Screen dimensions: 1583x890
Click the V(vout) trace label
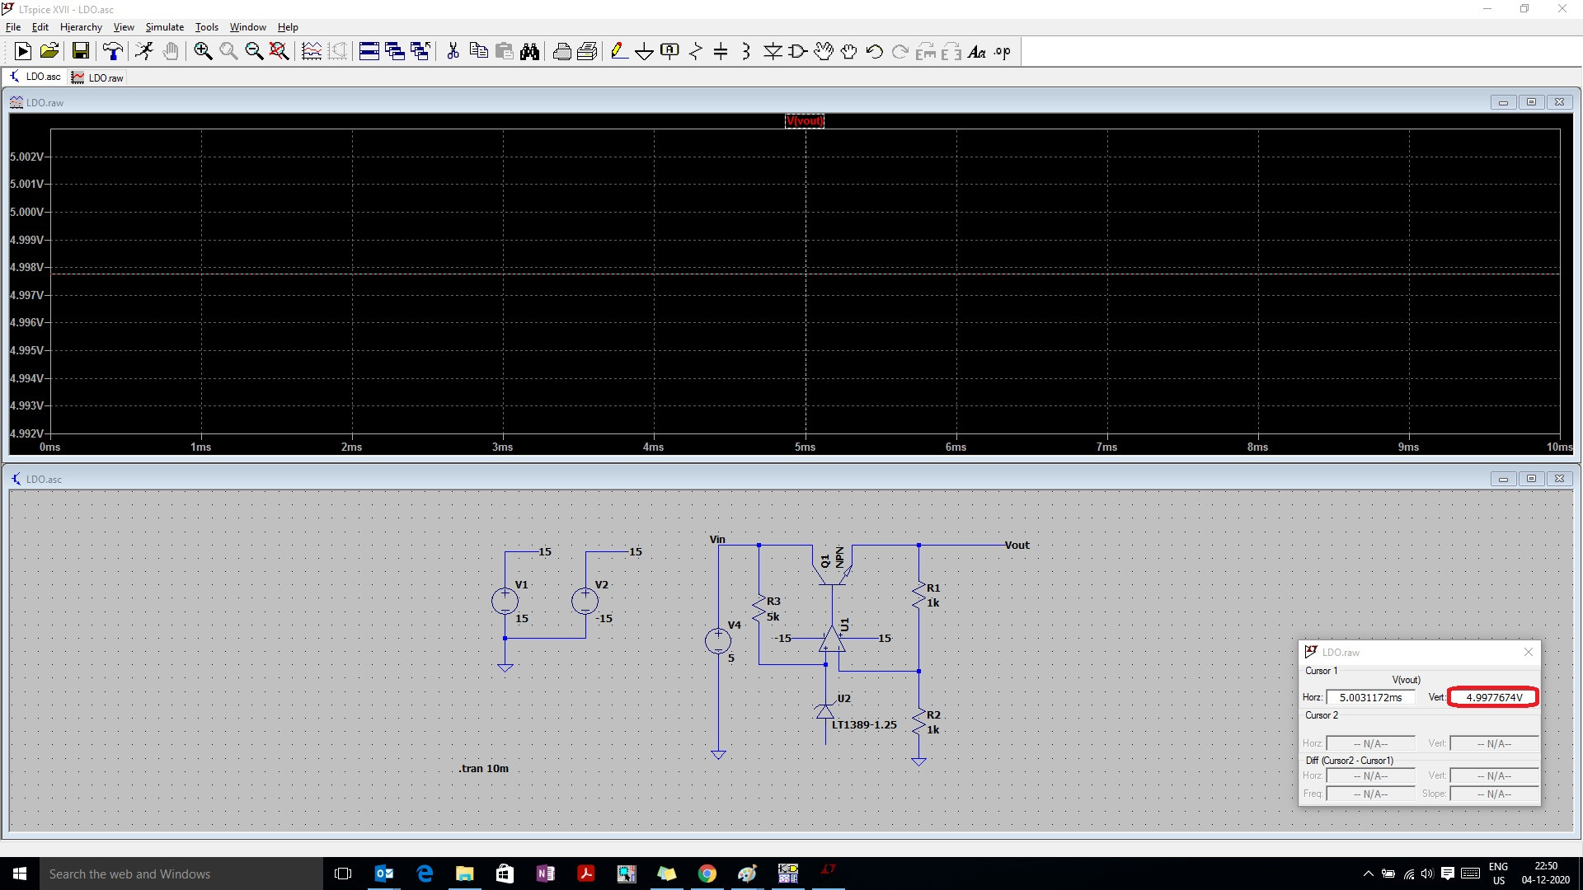tap(805, 121)
